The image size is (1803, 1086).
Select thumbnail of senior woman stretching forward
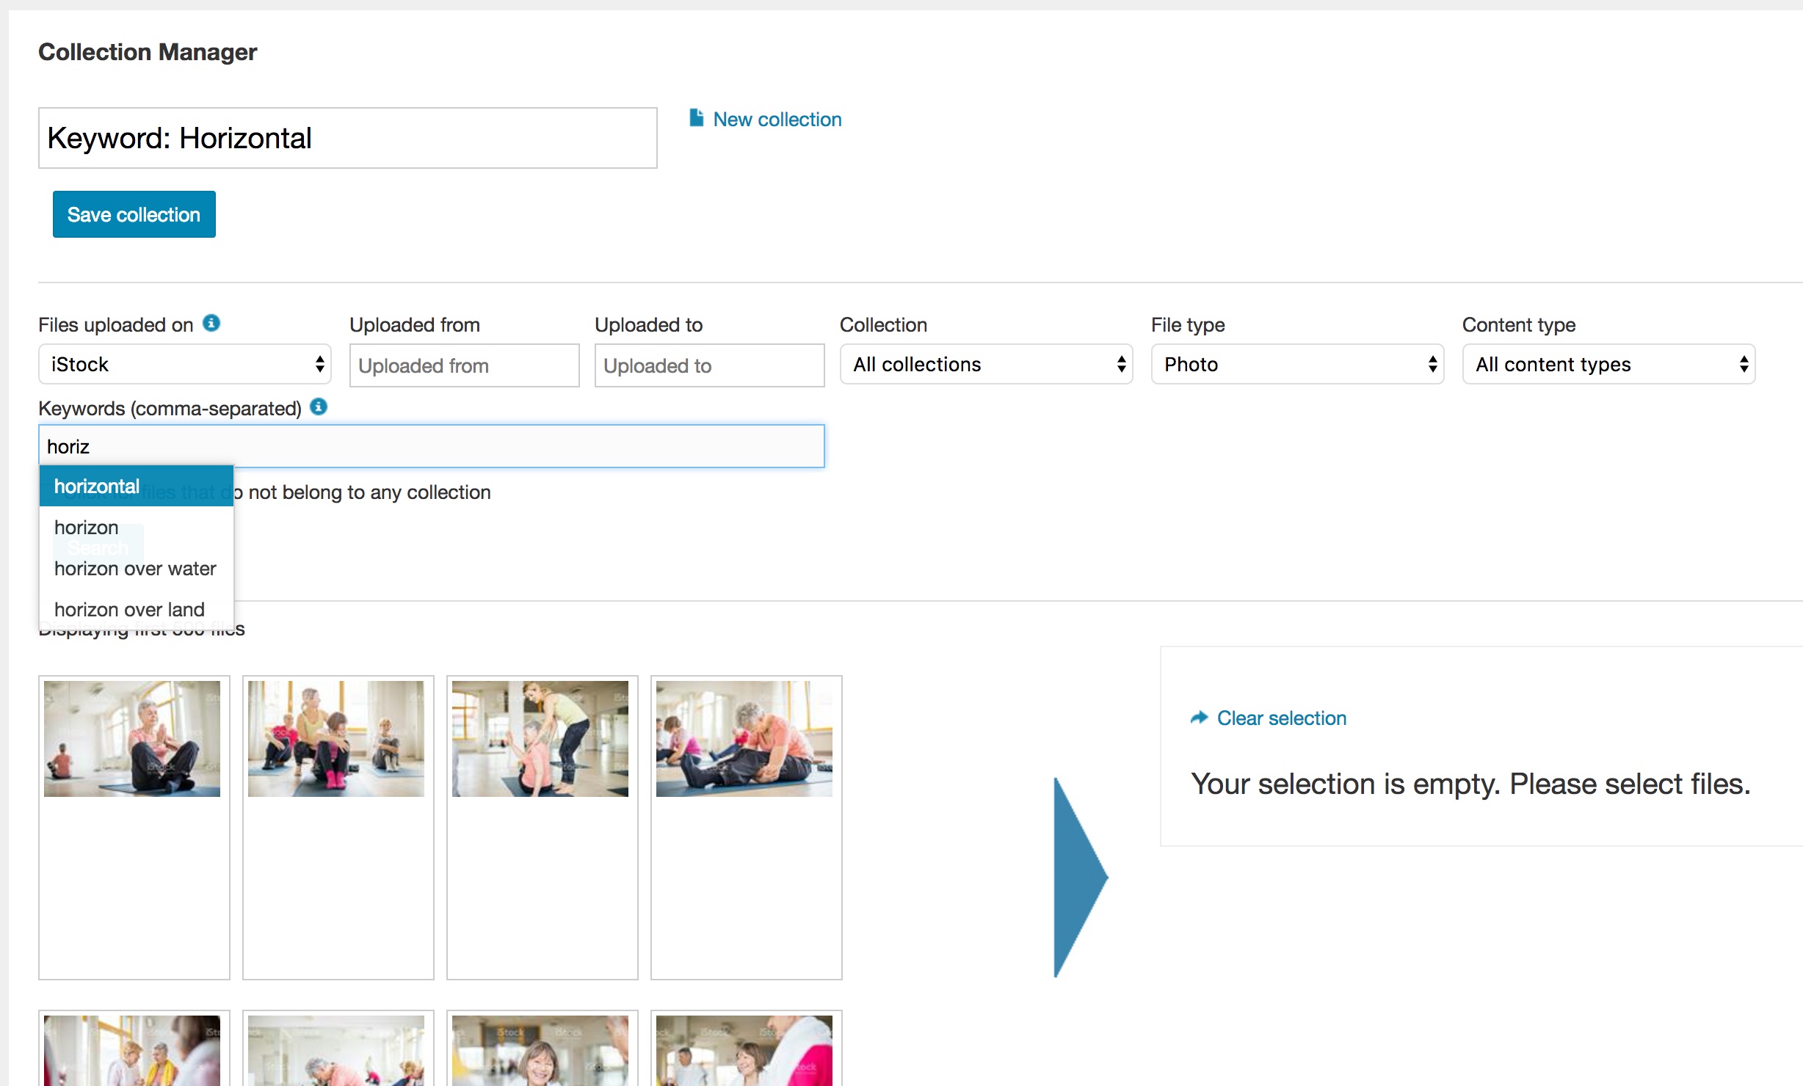click(x=744, y=738)
